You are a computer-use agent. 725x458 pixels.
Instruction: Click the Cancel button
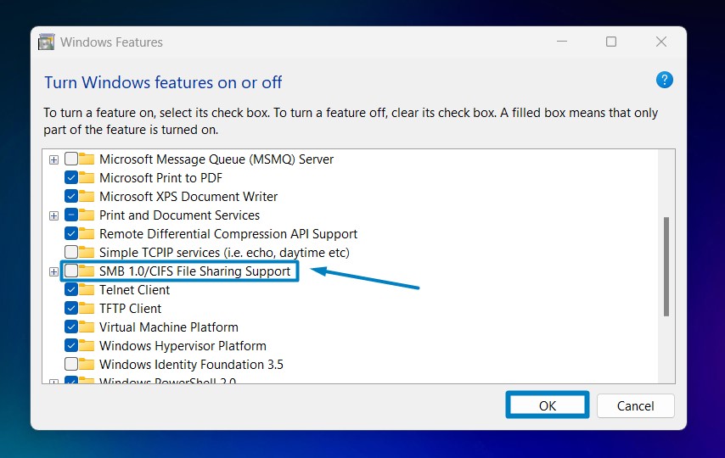[x=635, y=405]
